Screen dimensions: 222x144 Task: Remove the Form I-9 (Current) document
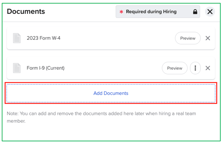208,68
